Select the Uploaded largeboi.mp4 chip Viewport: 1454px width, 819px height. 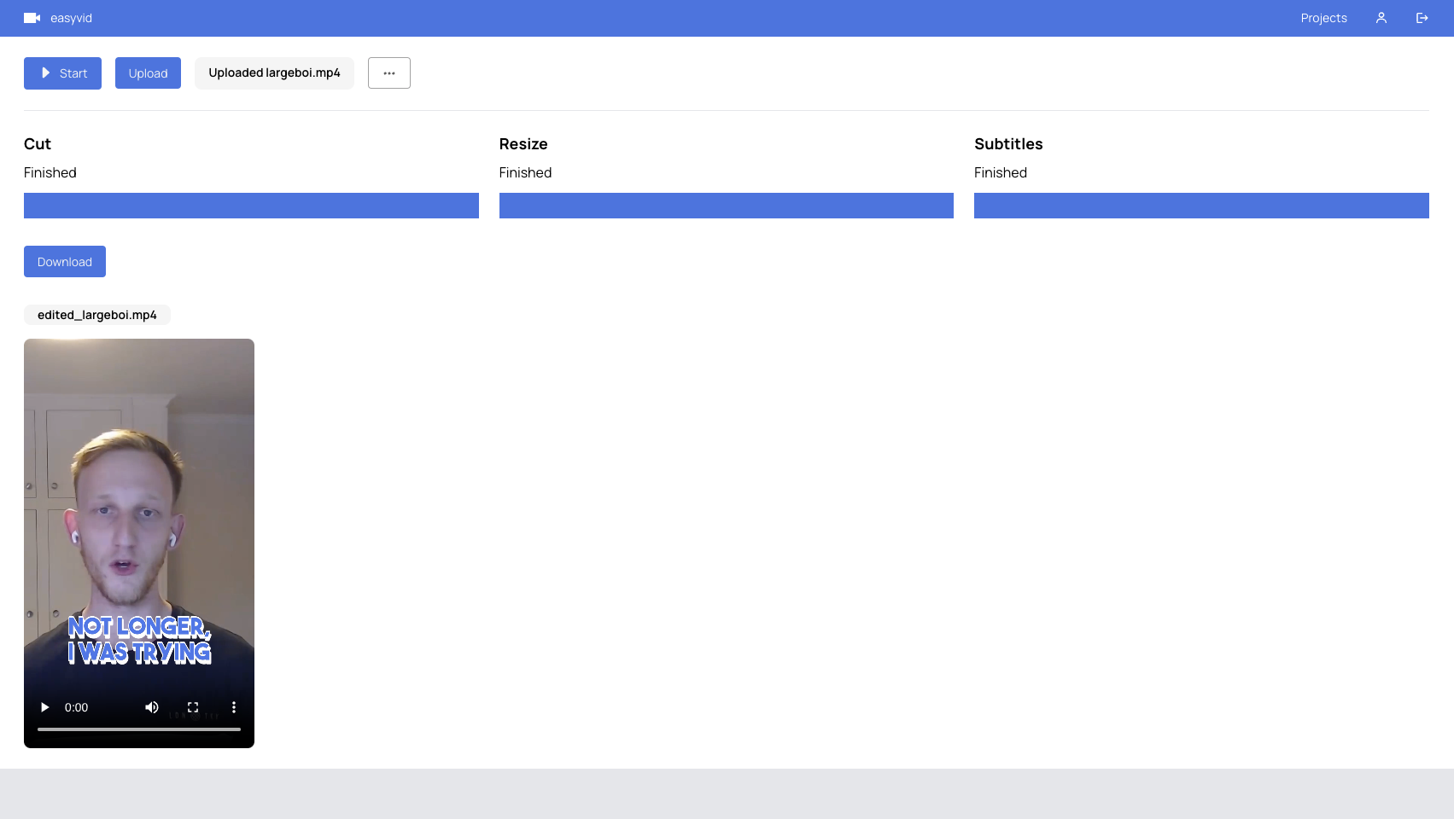274,73
